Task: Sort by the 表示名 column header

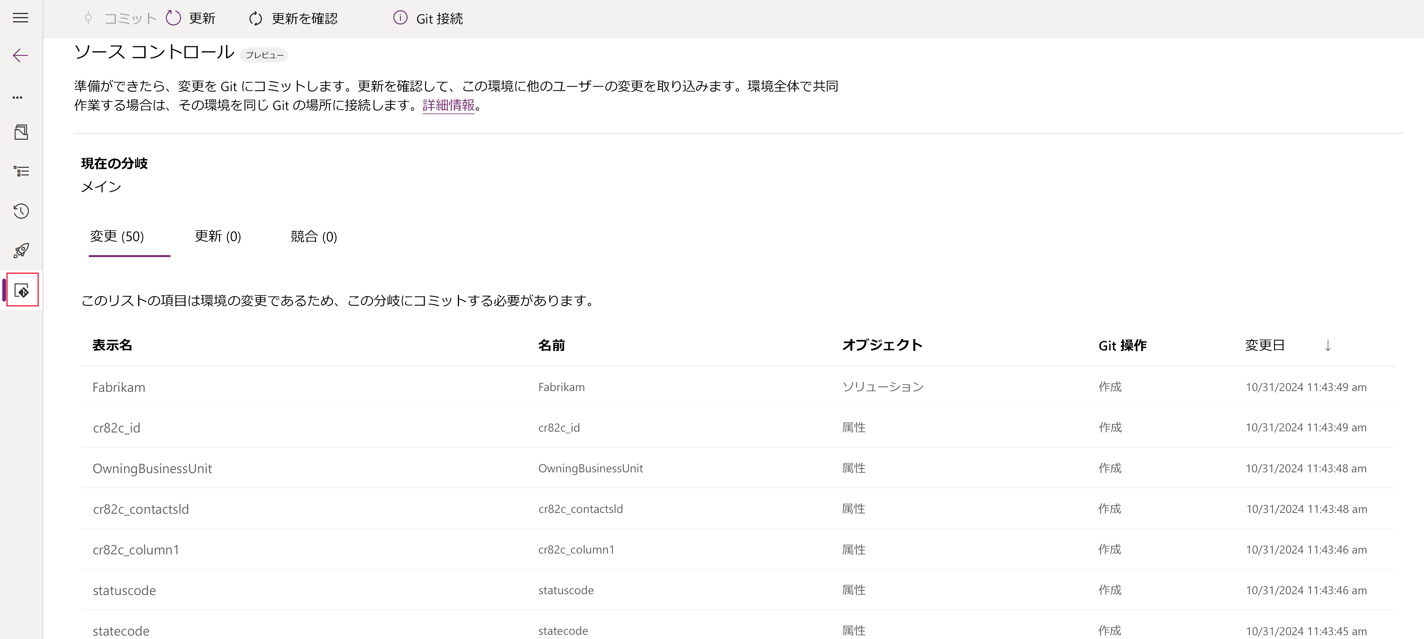Action: click(x=112, y=346)
